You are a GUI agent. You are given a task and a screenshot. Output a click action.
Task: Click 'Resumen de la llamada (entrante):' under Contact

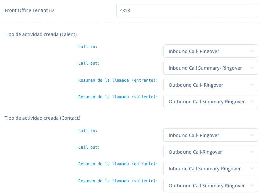(x=118, y=164)
